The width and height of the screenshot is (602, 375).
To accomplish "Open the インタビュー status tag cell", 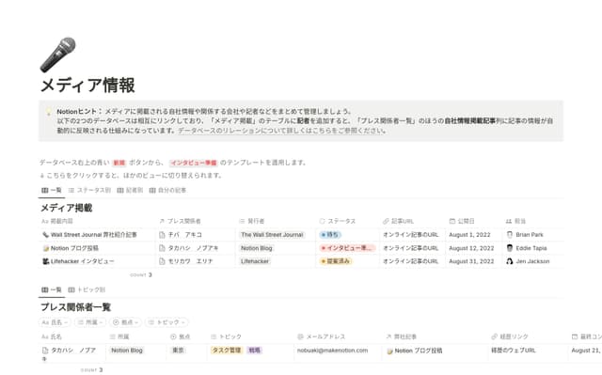I will tap(347, 248).
